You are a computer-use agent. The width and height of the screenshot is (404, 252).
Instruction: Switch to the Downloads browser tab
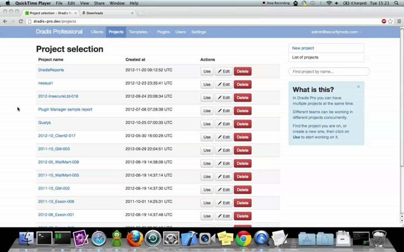pyautogui.click(x=107, y=13)
